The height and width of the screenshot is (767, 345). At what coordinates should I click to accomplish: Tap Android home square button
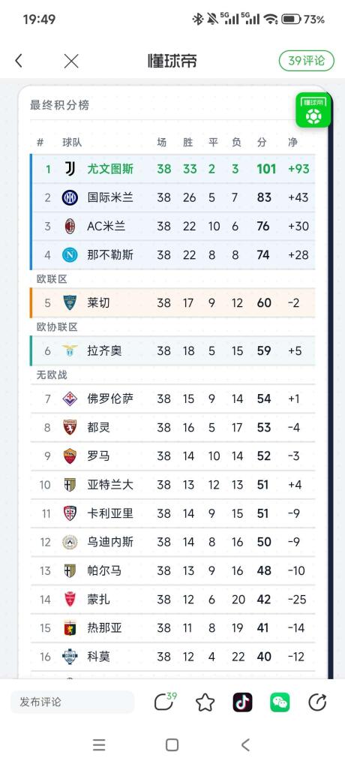tap(172, 745)
